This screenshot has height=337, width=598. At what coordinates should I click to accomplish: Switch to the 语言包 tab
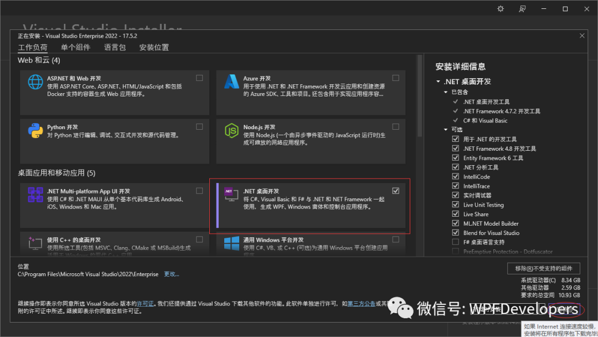pos(115,47)
